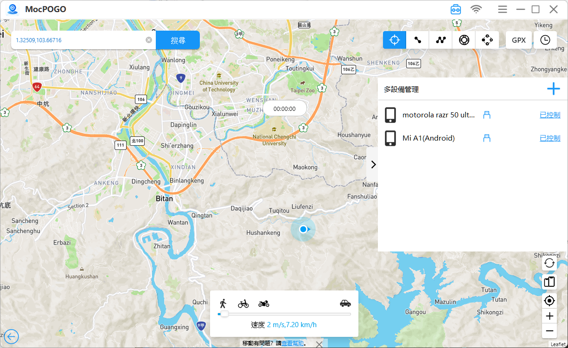Select the multi-spot route mode icon
568x348 pixels.
pos(441,40)
